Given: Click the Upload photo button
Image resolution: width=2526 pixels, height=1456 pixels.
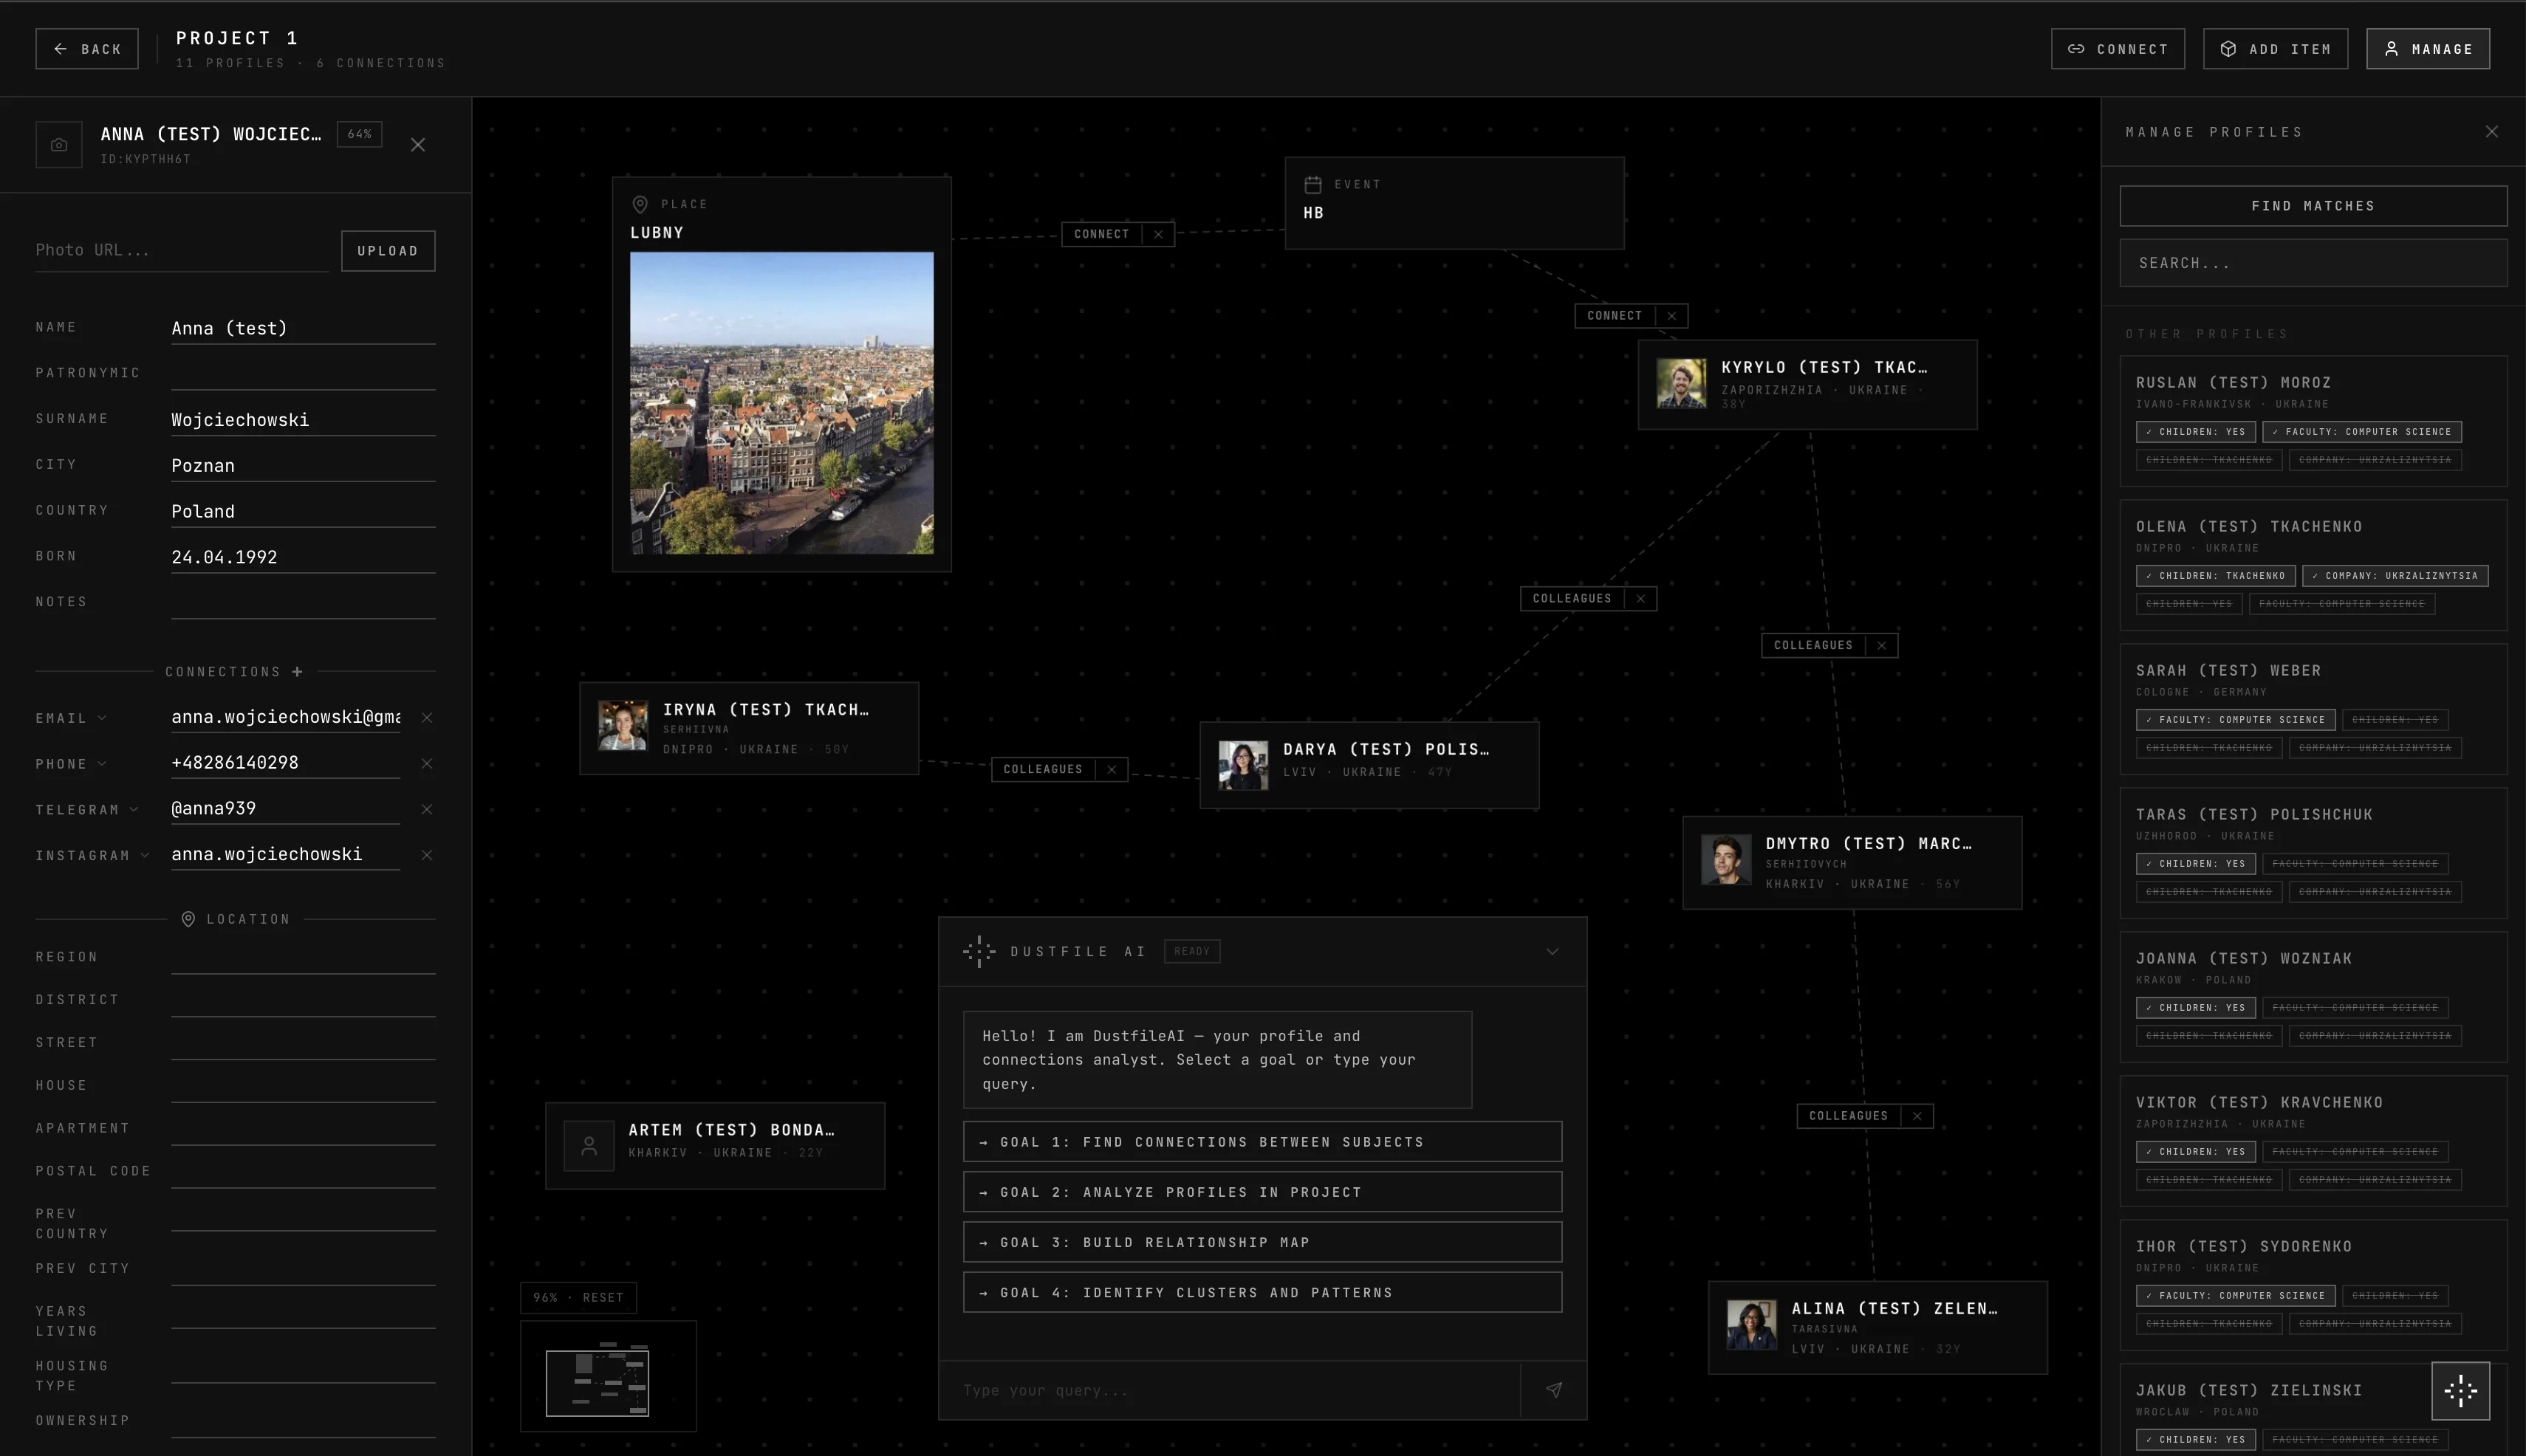Looking at the screenshot, I should (389, 251).
